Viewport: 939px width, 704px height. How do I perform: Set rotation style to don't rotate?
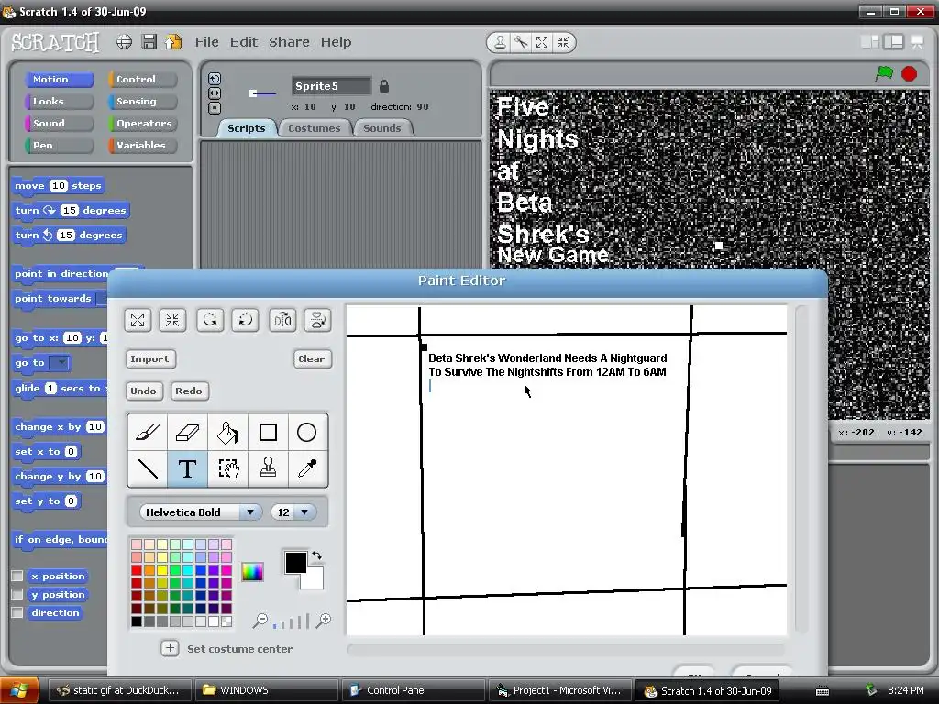click(215, 108)
